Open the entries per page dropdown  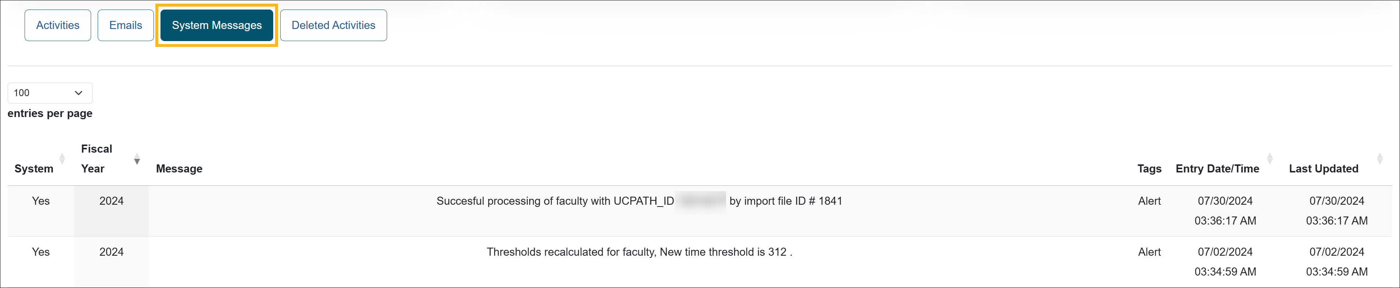coord(50,93)
